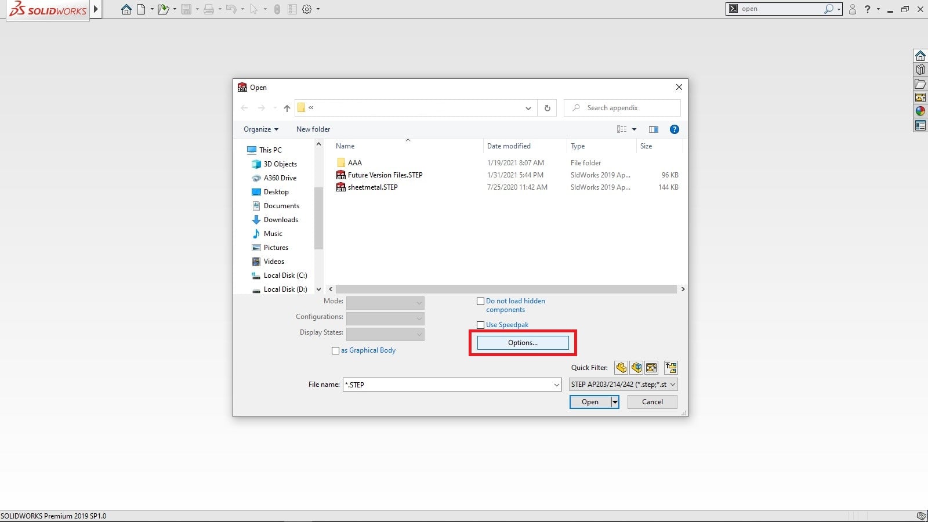Screen dimensions: 928x522
Task: Select Desktop in navigation pane
Action: [x=276, y=192]
